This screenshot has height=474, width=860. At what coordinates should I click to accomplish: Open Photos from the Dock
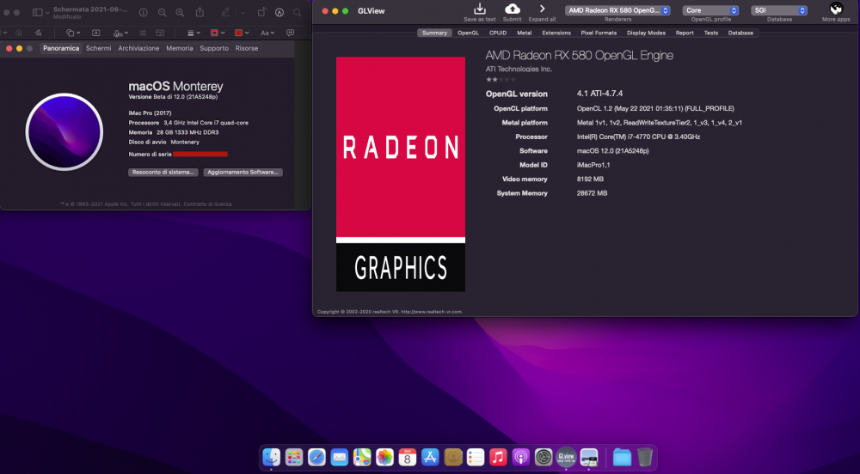pos(384,457)
